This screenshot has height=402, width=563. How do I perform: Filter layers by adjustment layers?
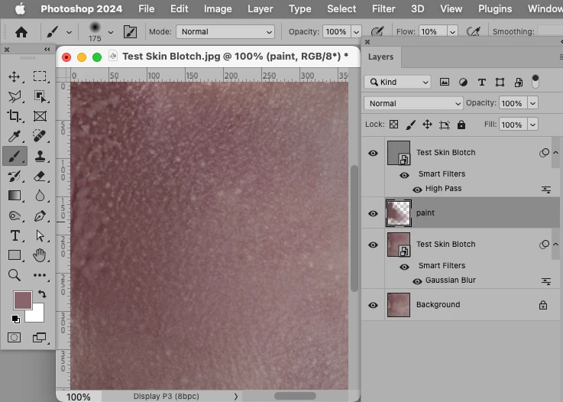click(463, 83)
